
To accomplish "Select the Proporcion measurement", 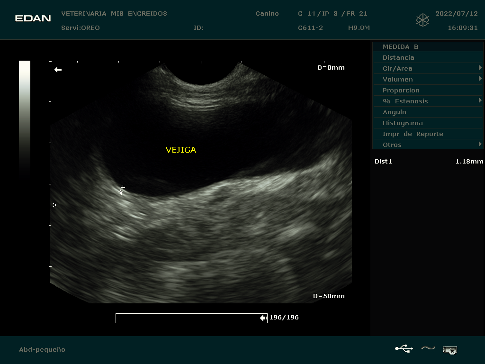I will tap(401, 90).
